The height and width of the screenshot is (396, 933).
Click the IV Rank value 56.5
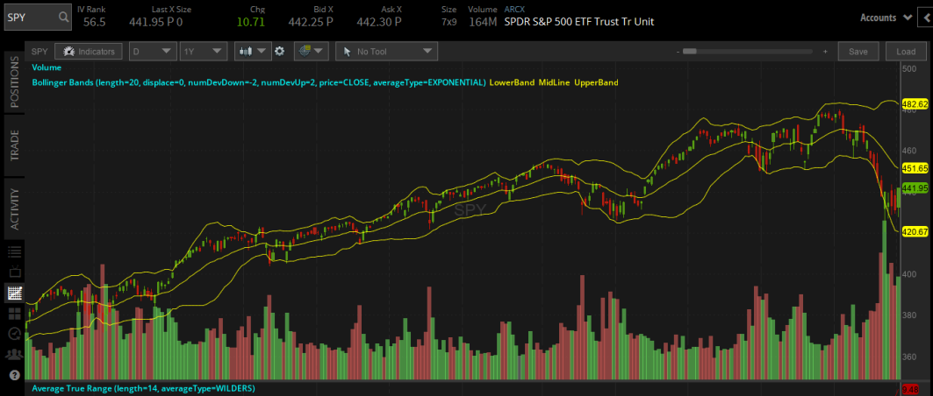tap(94, 22)
